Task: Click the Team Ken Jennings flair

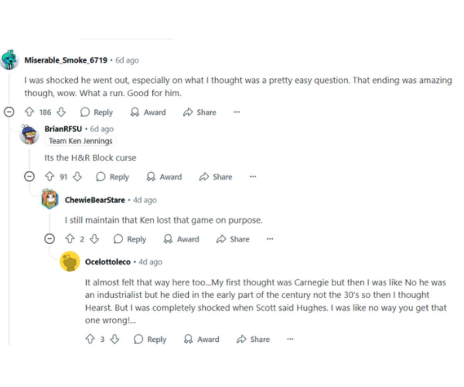Action: click(x=80, y=141)
